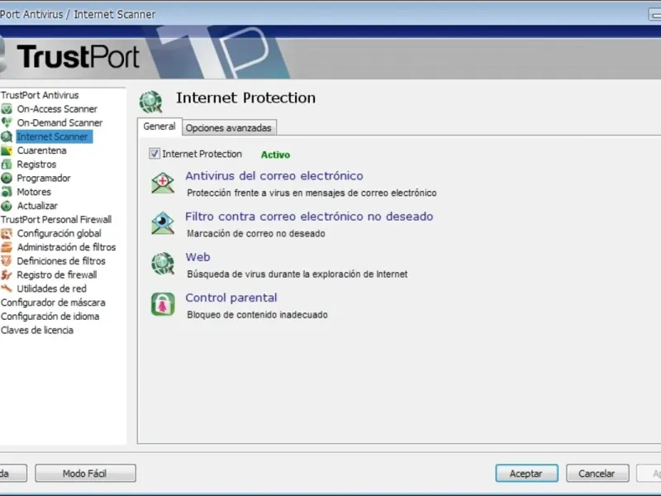Image resolution: width=661 pixels, height=496 pixels.
Task: Click the On-Access Scanner sidebar icon
Action: [7, 109]
